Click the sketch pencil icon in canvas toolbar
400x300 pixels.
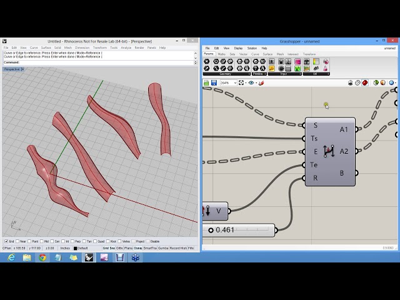coord(261,83)
